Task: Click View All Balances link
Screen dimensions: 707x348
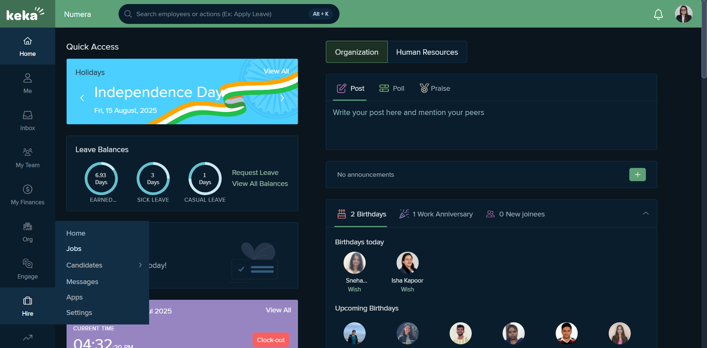Action: point(260,183)
